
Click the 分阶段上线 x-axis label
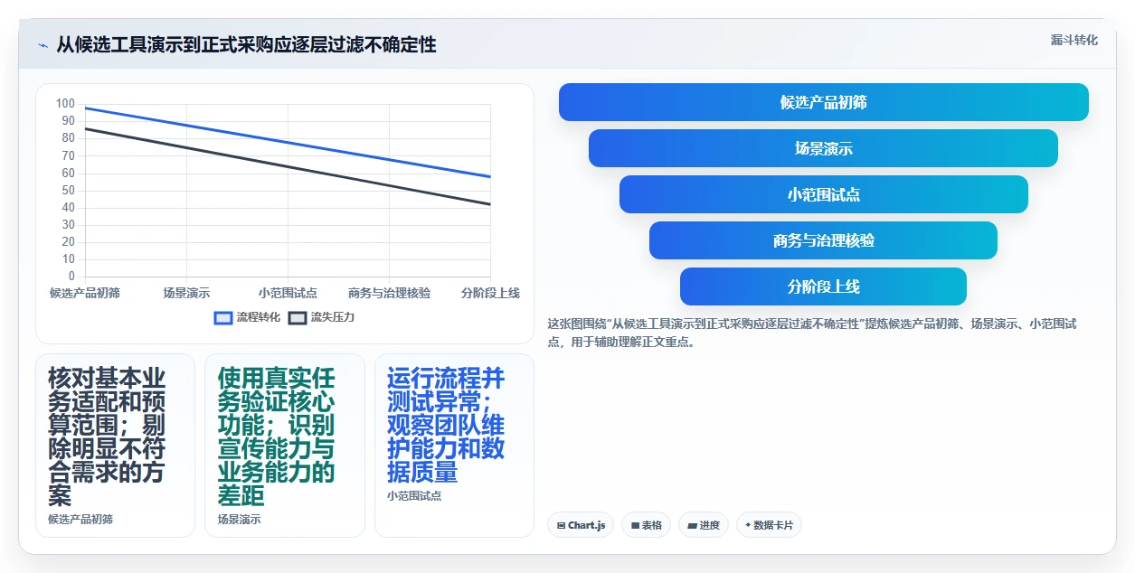point(490,293)
